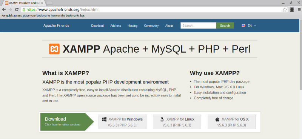Click the 'What is XAMPP?' heading

coord(66,73)
